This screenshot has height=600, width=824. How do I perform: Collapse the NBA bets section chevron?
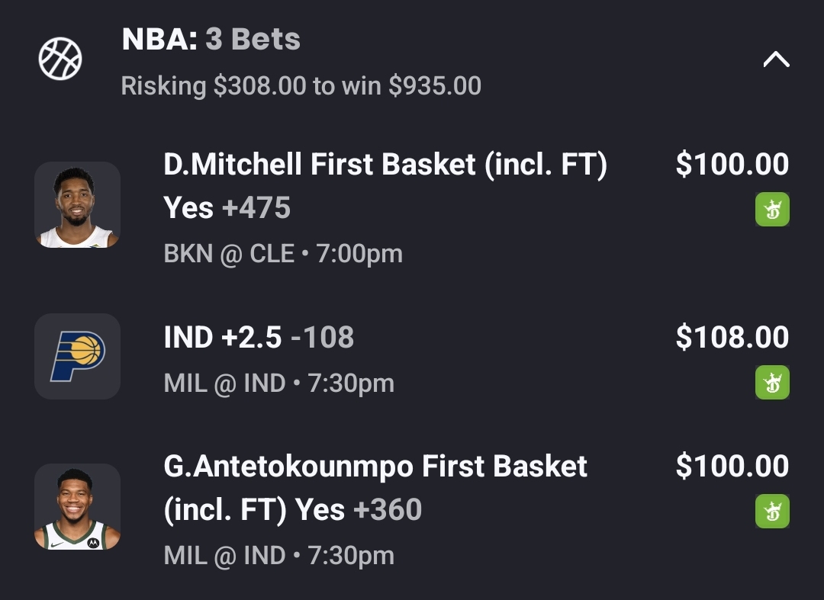click(x=776, y=59)
